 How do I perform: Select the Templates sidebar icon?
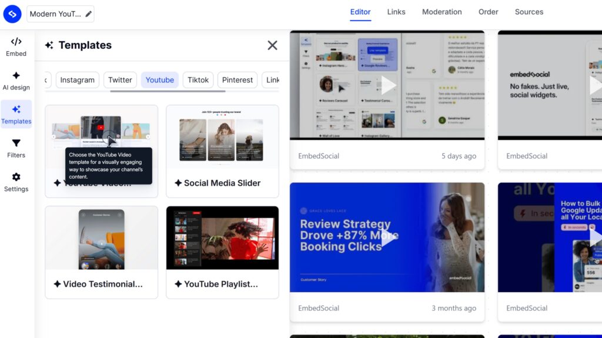[16, 115]
